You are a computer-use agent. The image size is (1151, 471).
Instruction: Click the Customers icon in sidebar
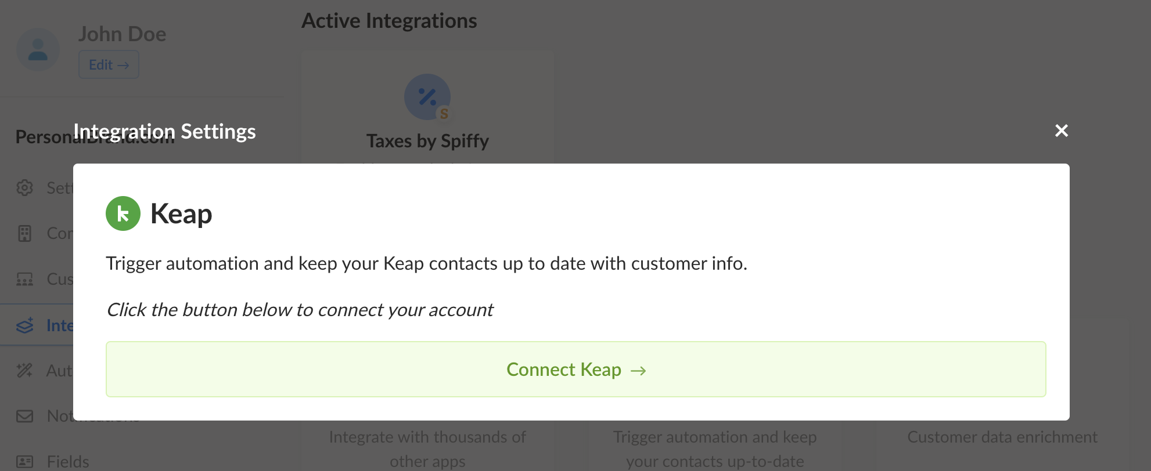[x=24, y=279]
